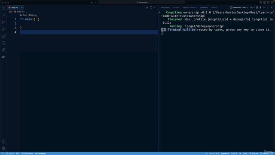Screen dimensions: 275x155
Task: Open the Accounts menu icon
Action: (3, 142)
